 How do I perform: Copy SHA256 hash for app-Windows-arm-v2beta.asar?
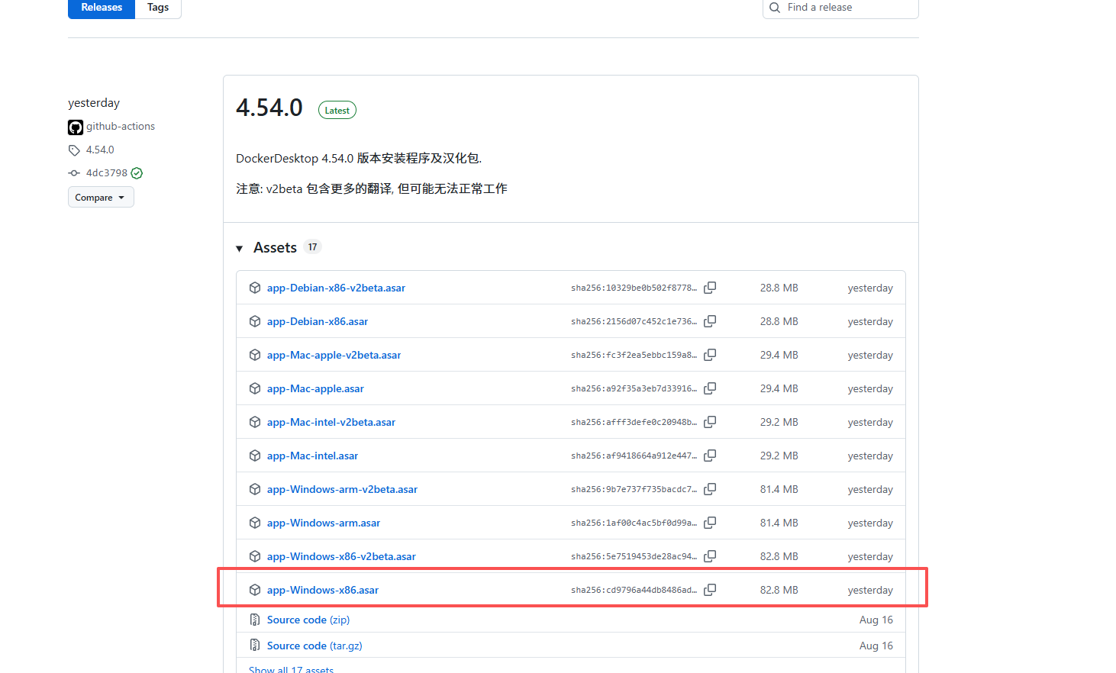[710, 489]
